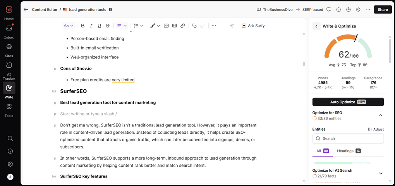Toggle italic formatting
This screenshot has width=395, height=186.
click(91, 26)
